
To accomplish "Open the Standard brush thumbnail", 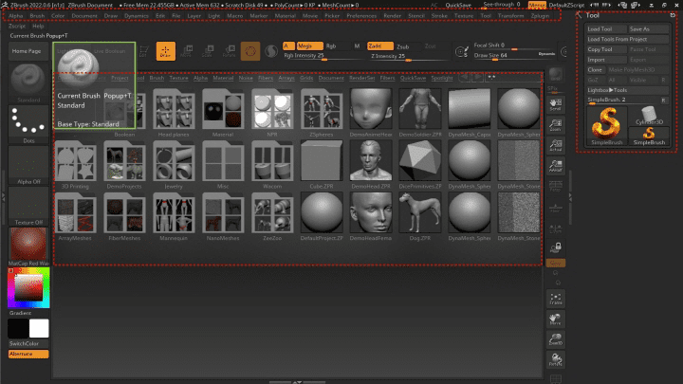I will (28, 83).
